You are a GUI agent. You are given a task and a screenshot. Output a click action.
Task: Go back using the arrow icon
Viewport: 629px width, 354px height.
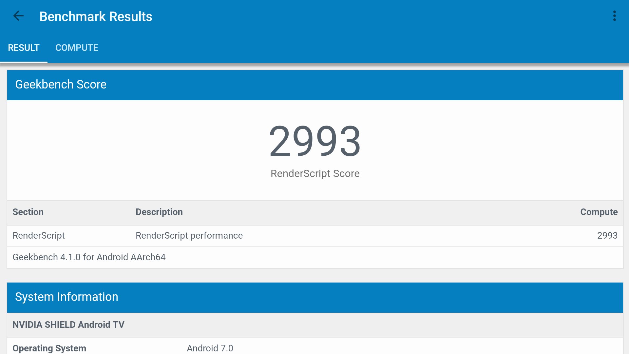click(x=18, y=16)
